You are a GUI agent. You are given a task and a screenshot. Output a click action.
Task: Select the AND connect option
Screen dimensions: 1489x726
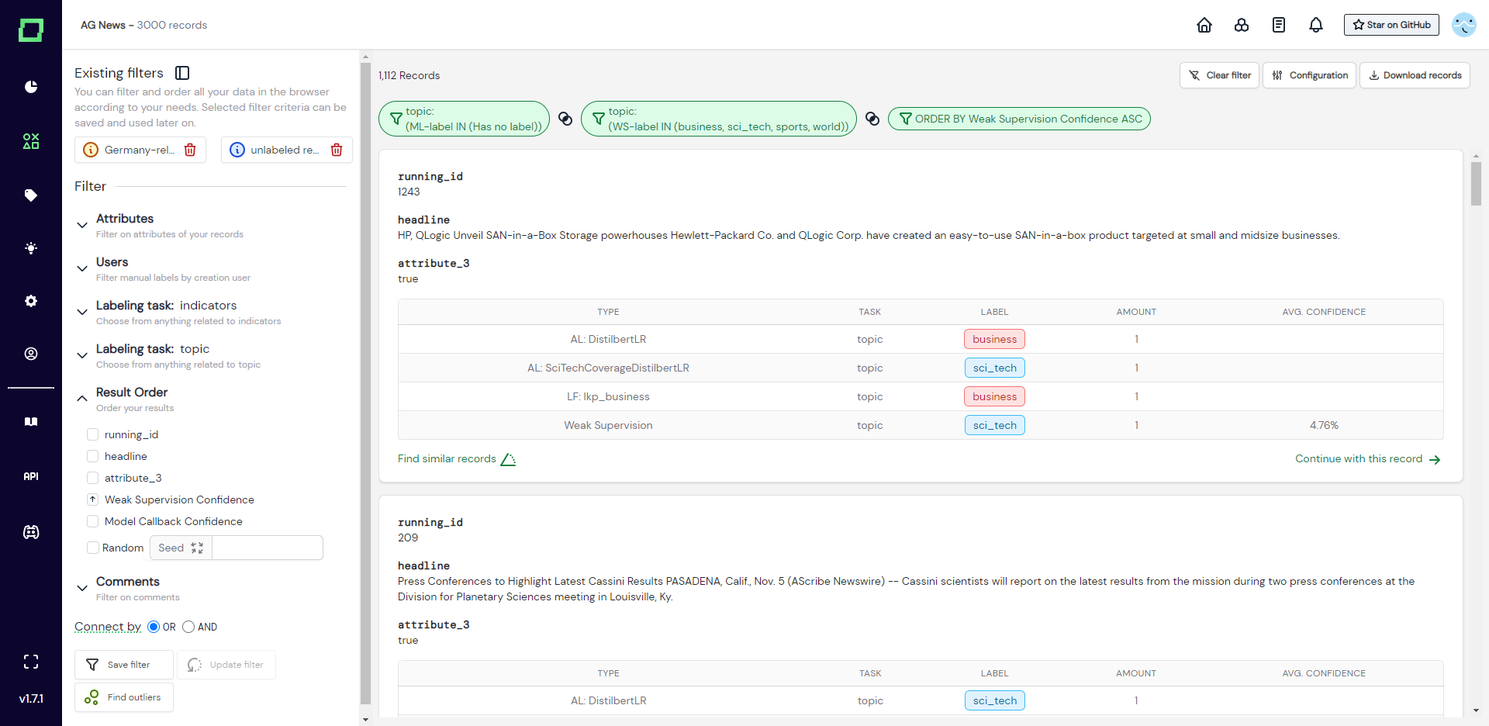[188, 627]
